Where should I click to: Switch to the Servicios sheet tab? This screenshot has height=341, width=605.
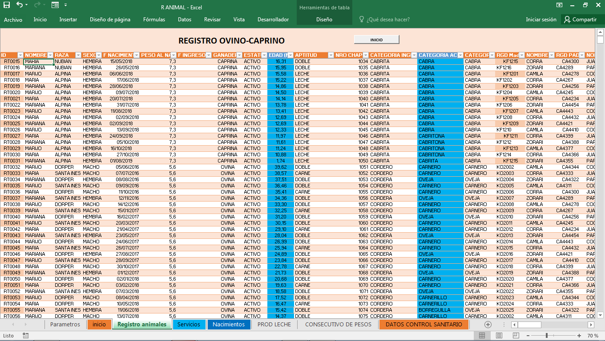(x=189, y=325)
